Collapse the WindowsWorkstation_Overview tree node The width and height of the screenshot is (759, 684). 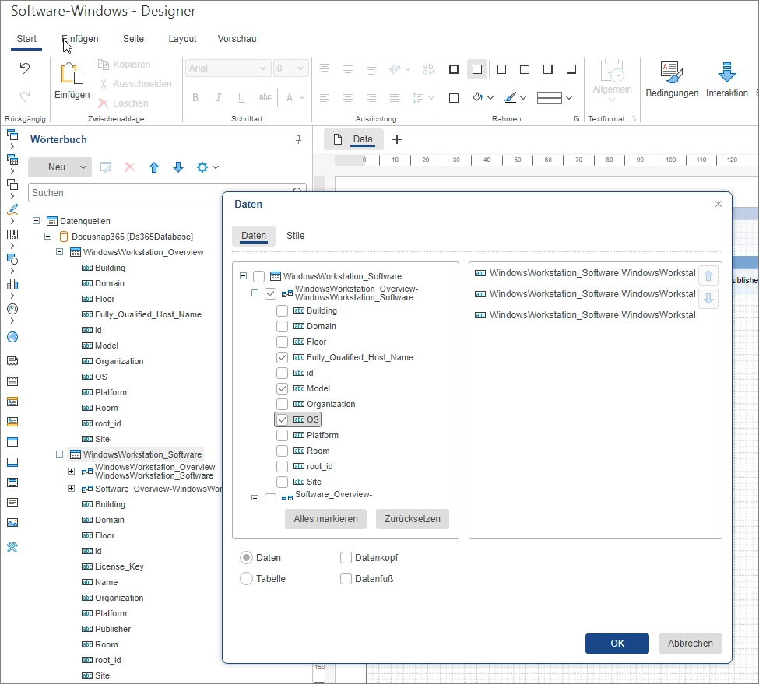point(60,252)
